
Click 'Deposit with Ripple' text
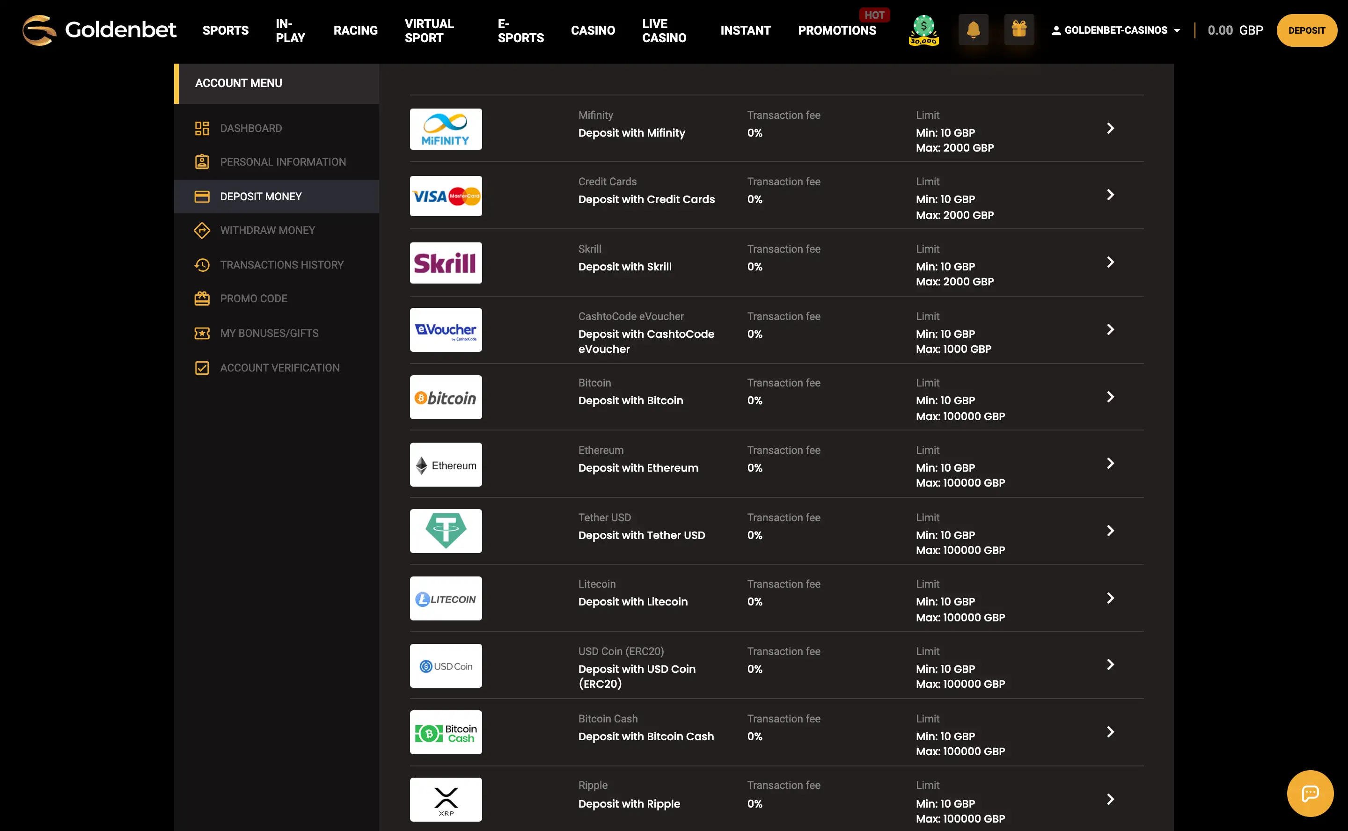click(x=629, y=804)
